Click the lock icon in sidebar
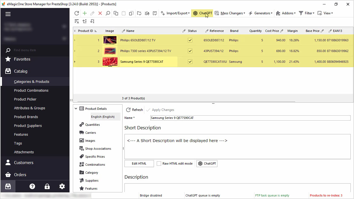354x199 pixels. 47,186
